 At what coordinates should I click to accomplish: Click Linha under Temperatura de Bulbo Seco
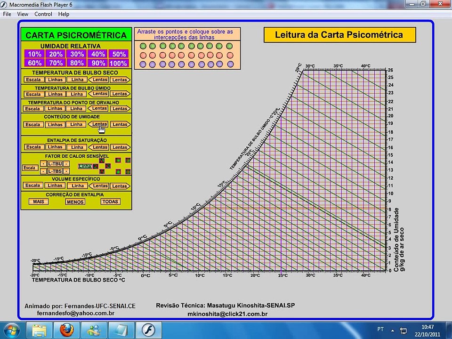[77, 80]
